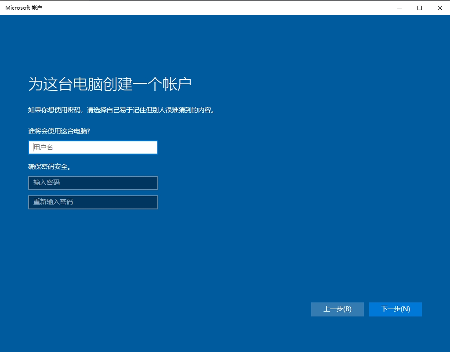450x352 pixels.
Task: Click the empty middle of the title bar
Action: click(220, 8)
